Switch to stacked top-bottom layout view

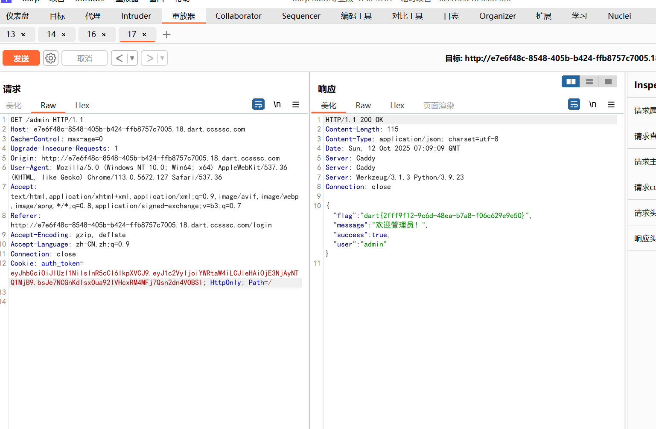pos(589,81)
